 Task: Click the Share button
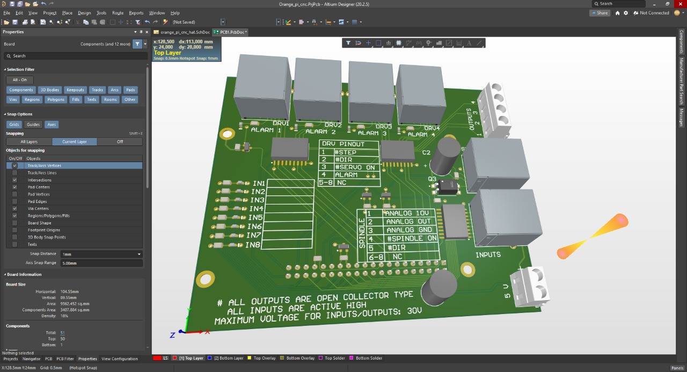[x=600, y=13]
